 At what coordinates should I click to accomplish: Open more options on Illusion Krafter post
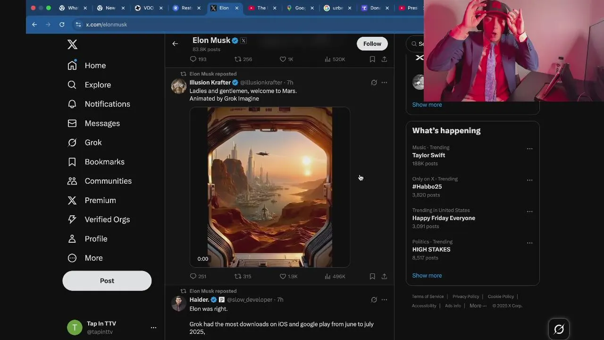[x=384, y=82]
